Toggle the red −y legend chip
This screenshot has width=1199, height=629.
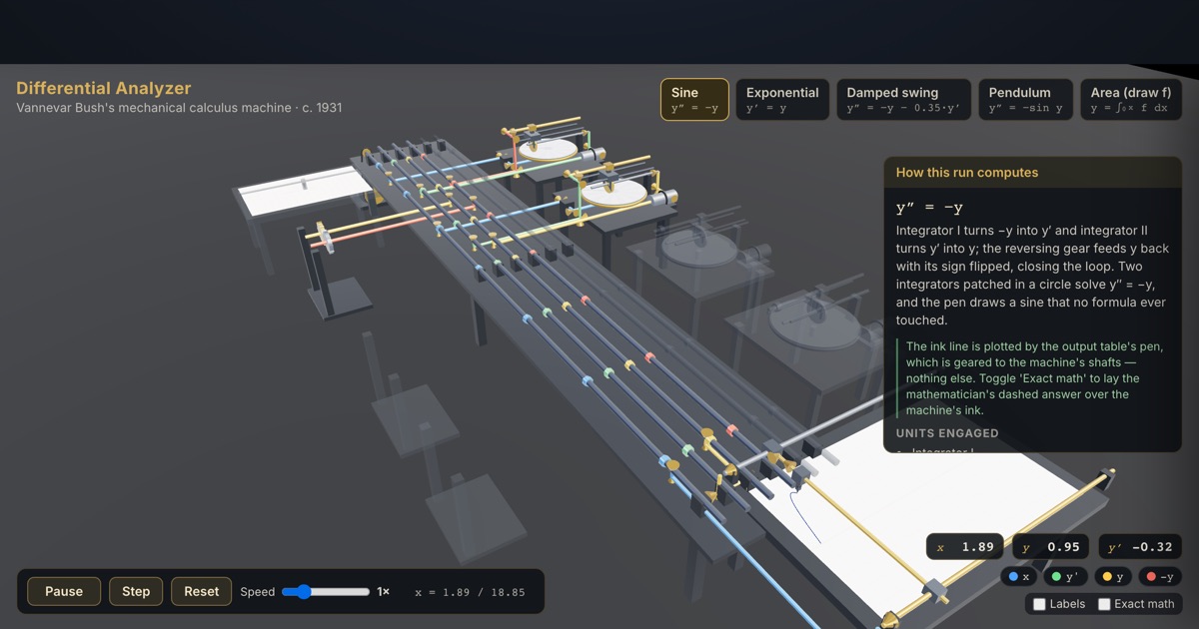coord(1160,576)
